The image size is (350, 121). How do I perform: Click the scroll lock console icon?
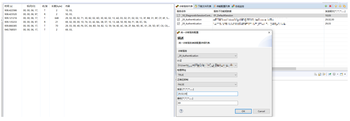320,74
